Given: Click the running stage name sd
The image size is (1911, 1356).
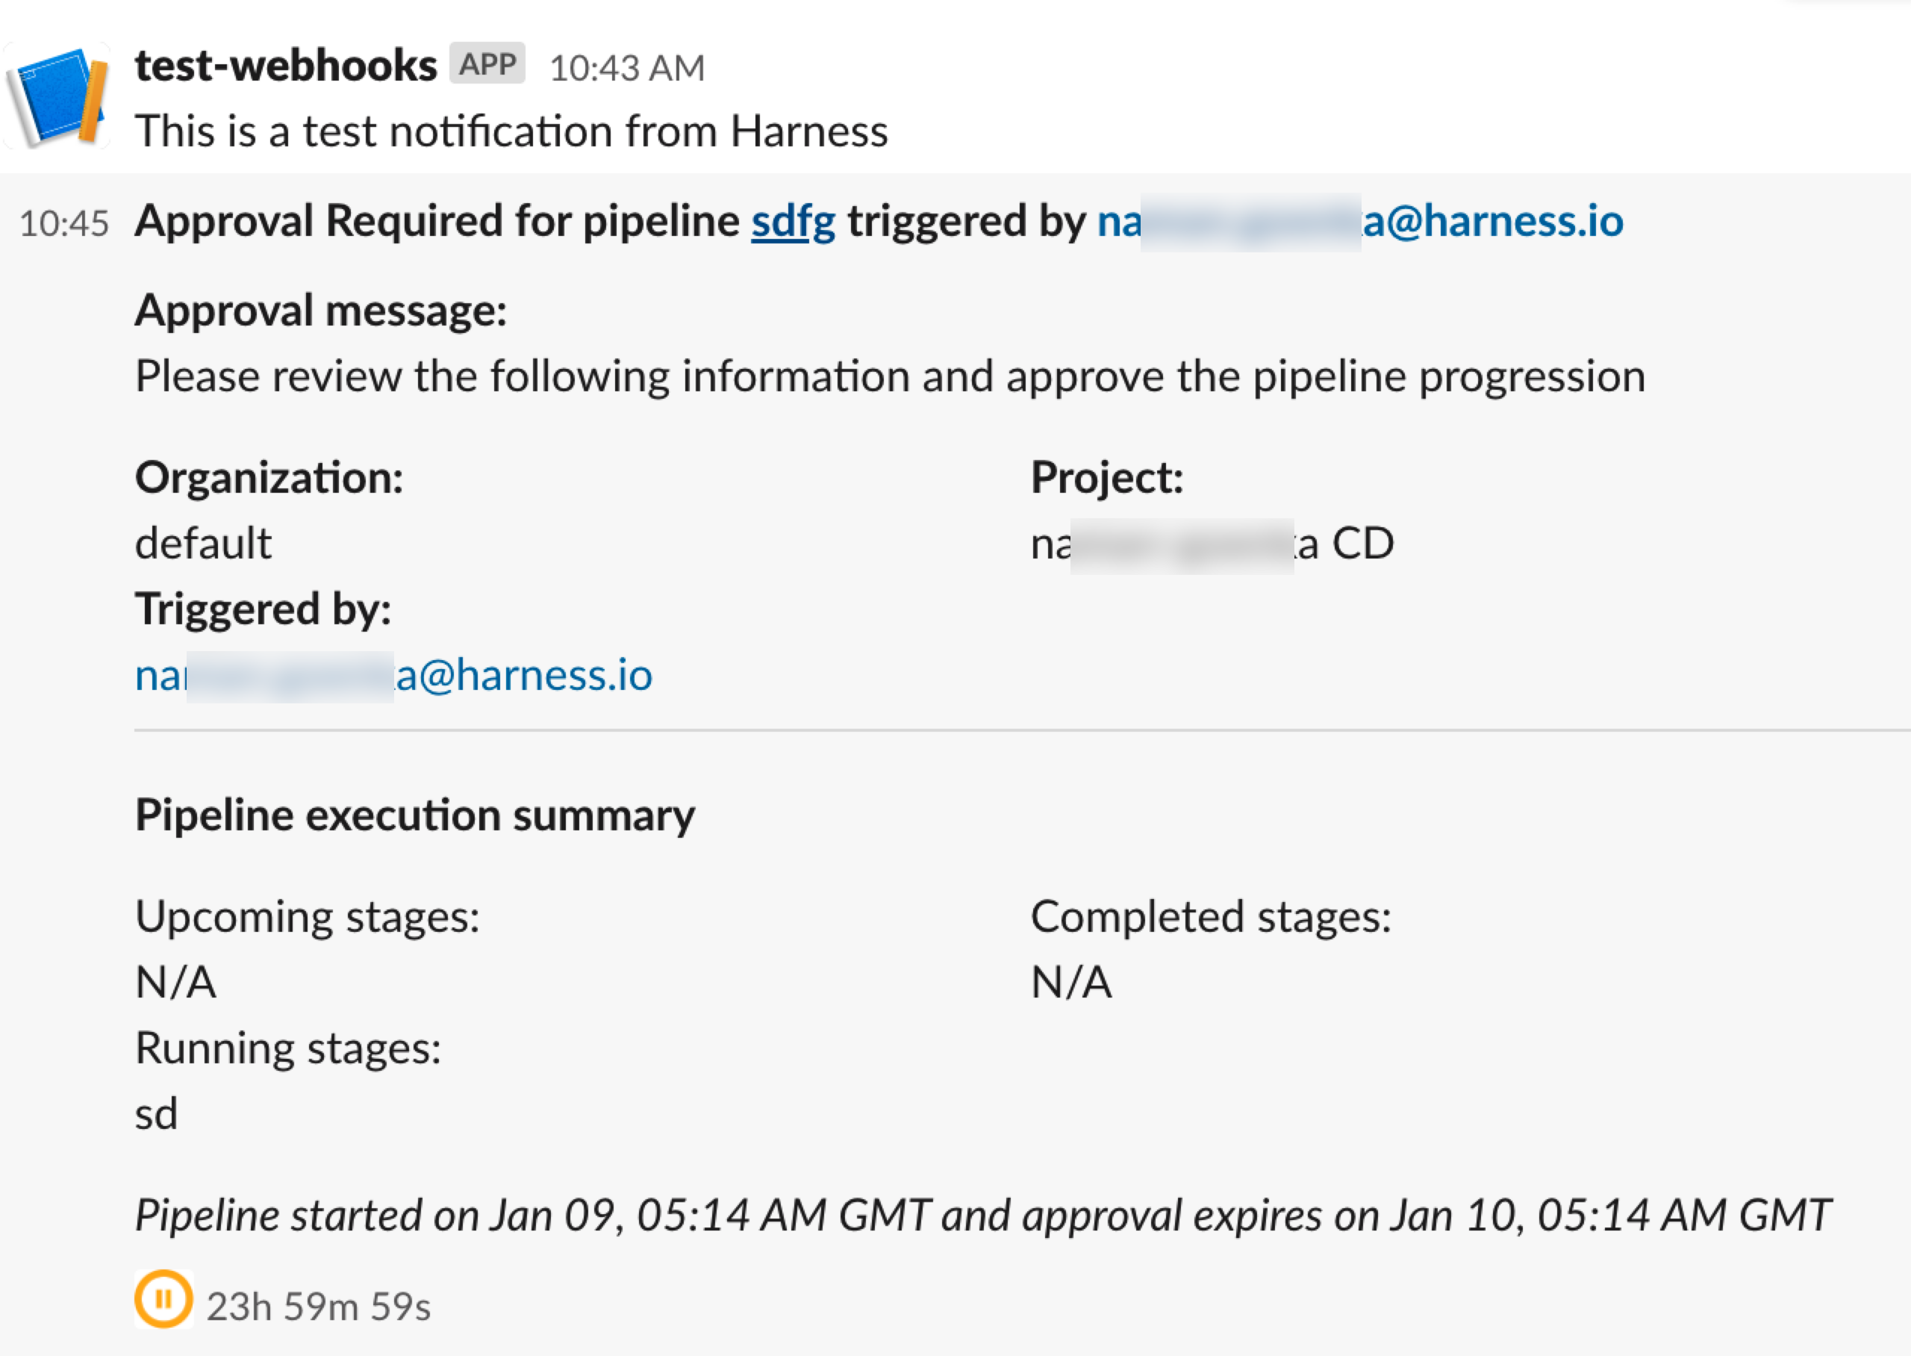Looking at the screenshot, I should point(157,1114).
